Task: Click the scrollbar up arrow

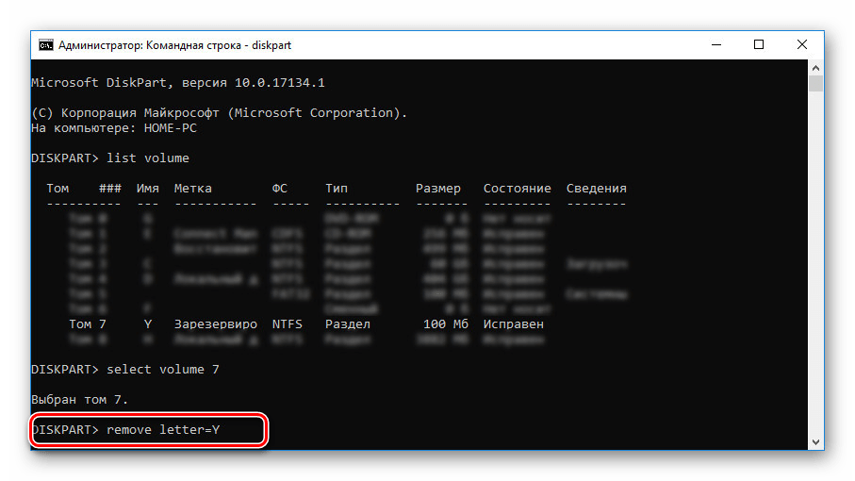Action: pos(815,70)
